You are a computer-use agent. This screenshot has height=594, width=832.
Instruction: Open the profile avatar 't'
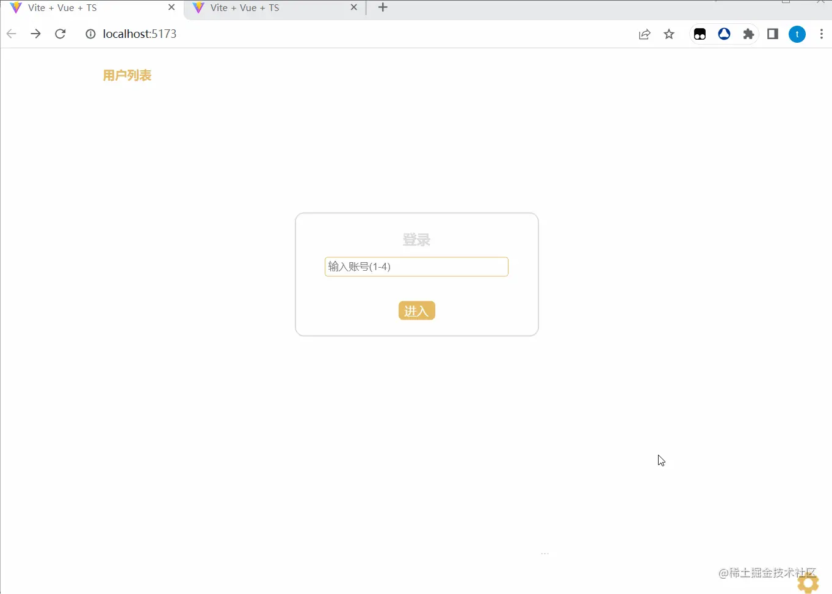point(797,34)
